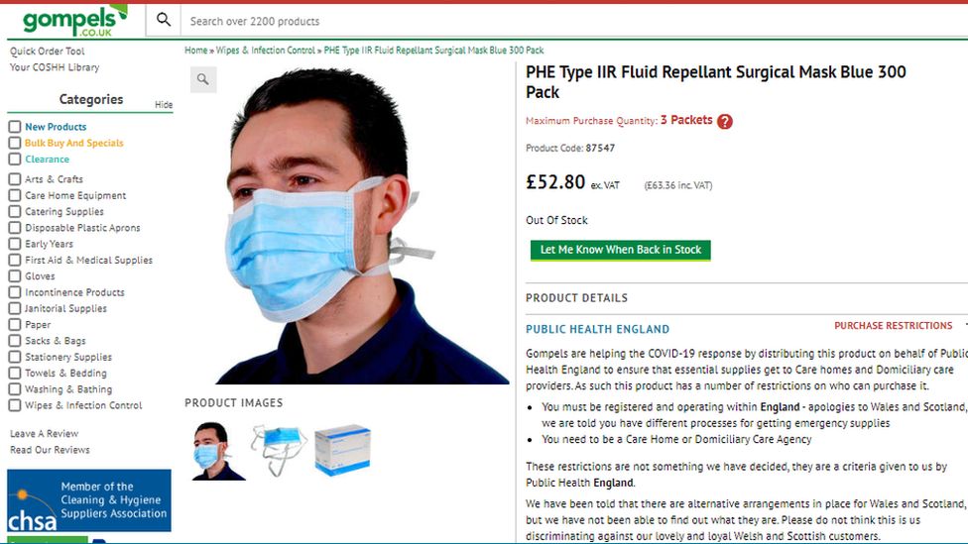Image resolution: width=968 pixels, height=544 pixels.
Task: Tick the Gloves category checkbox
Action: coord(15,276)
